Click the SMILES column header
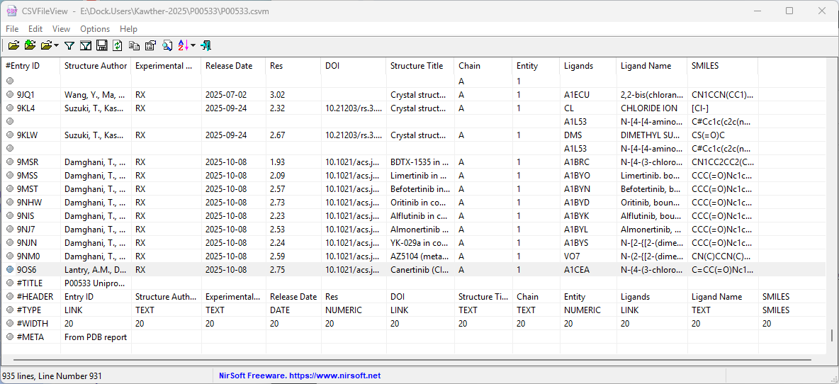This screenshot has height=384, width=839. coord(723,66)
